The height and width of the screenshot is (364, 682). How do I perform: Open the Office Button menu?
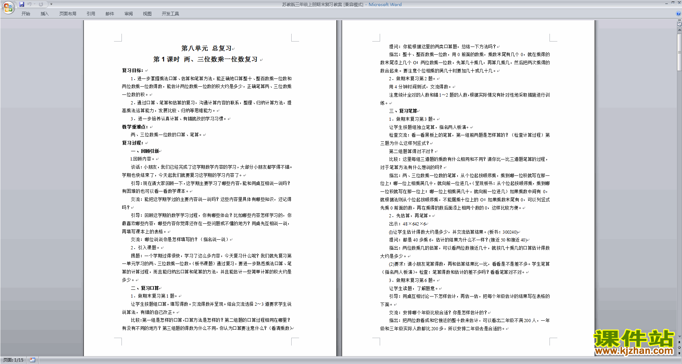tap(8, 7)
